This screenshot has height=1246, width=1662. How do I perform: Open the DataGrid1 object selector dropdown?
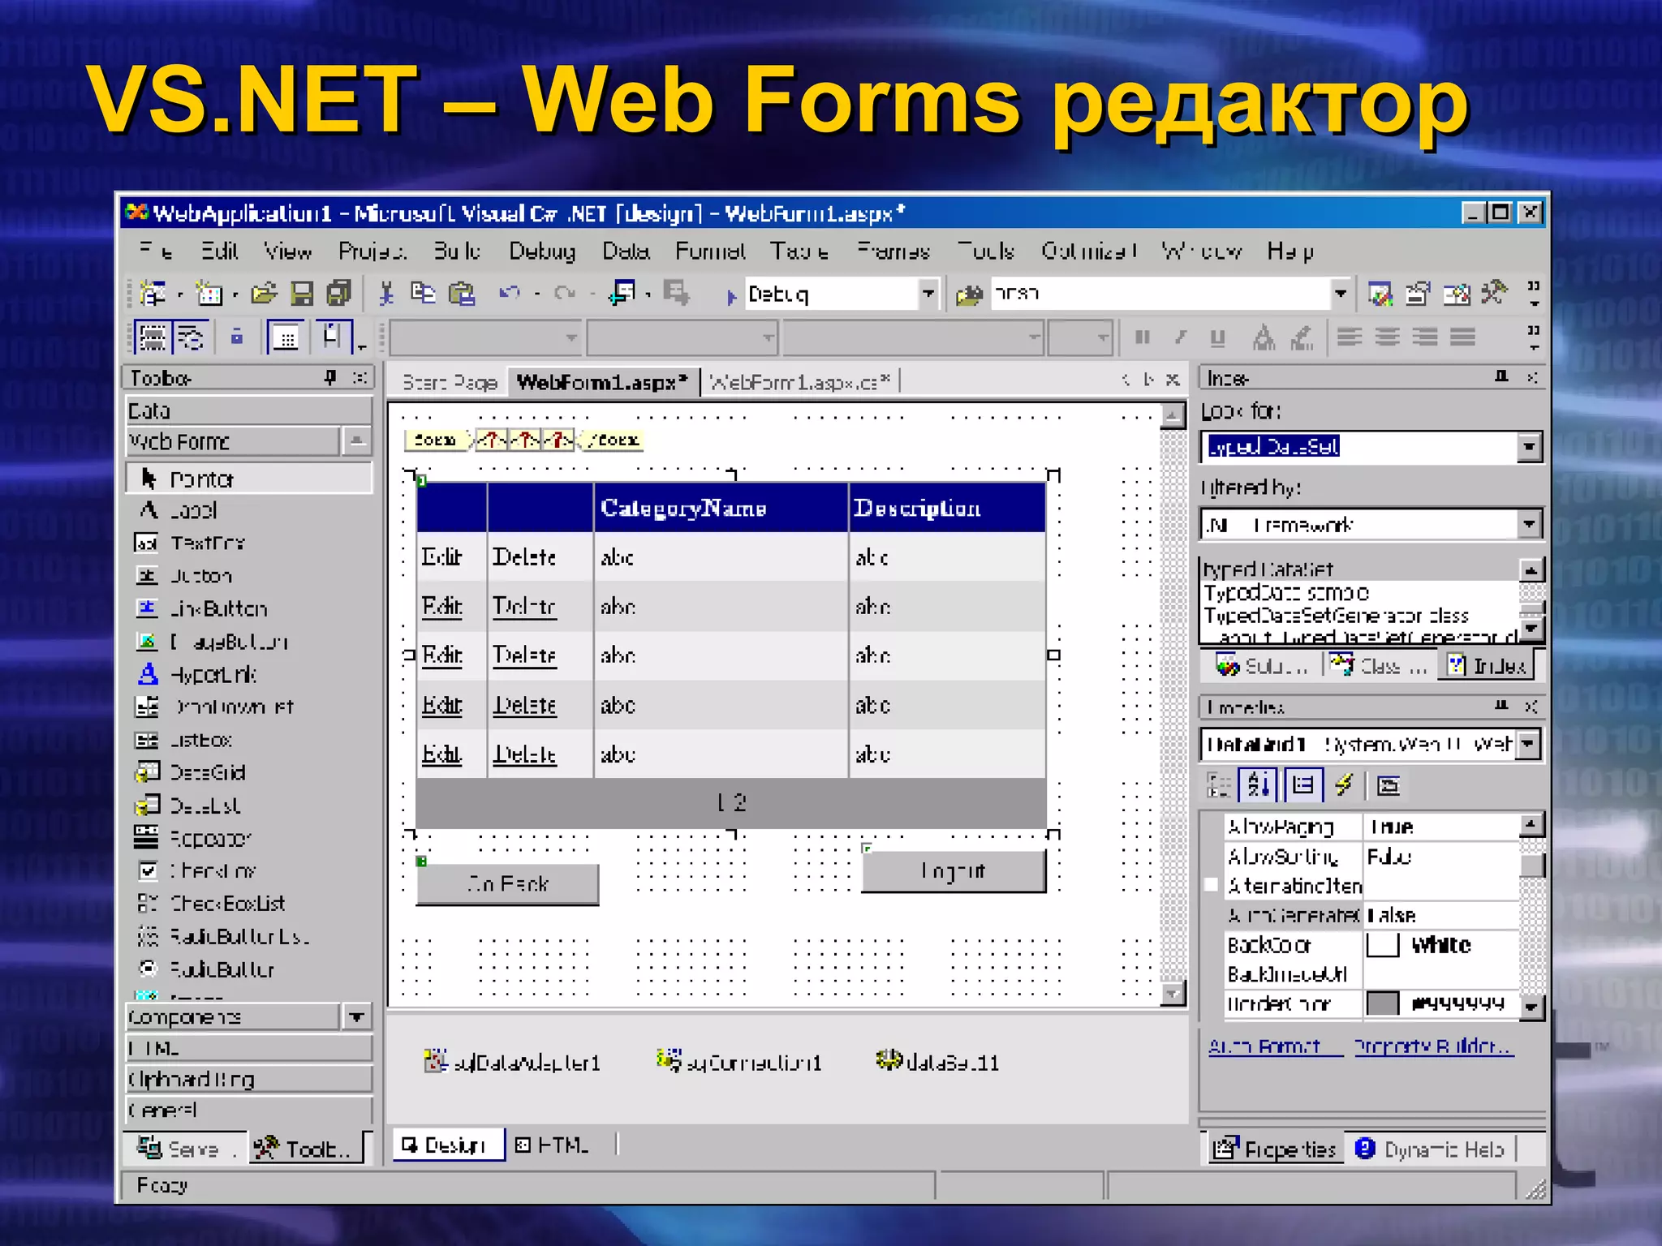pos(1529,744)
